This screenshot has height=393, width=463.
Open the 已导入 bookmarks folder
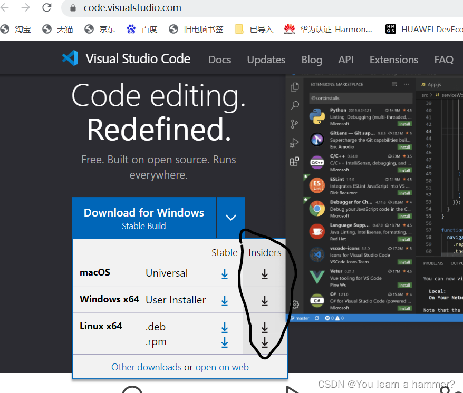(x=254, y=29)
